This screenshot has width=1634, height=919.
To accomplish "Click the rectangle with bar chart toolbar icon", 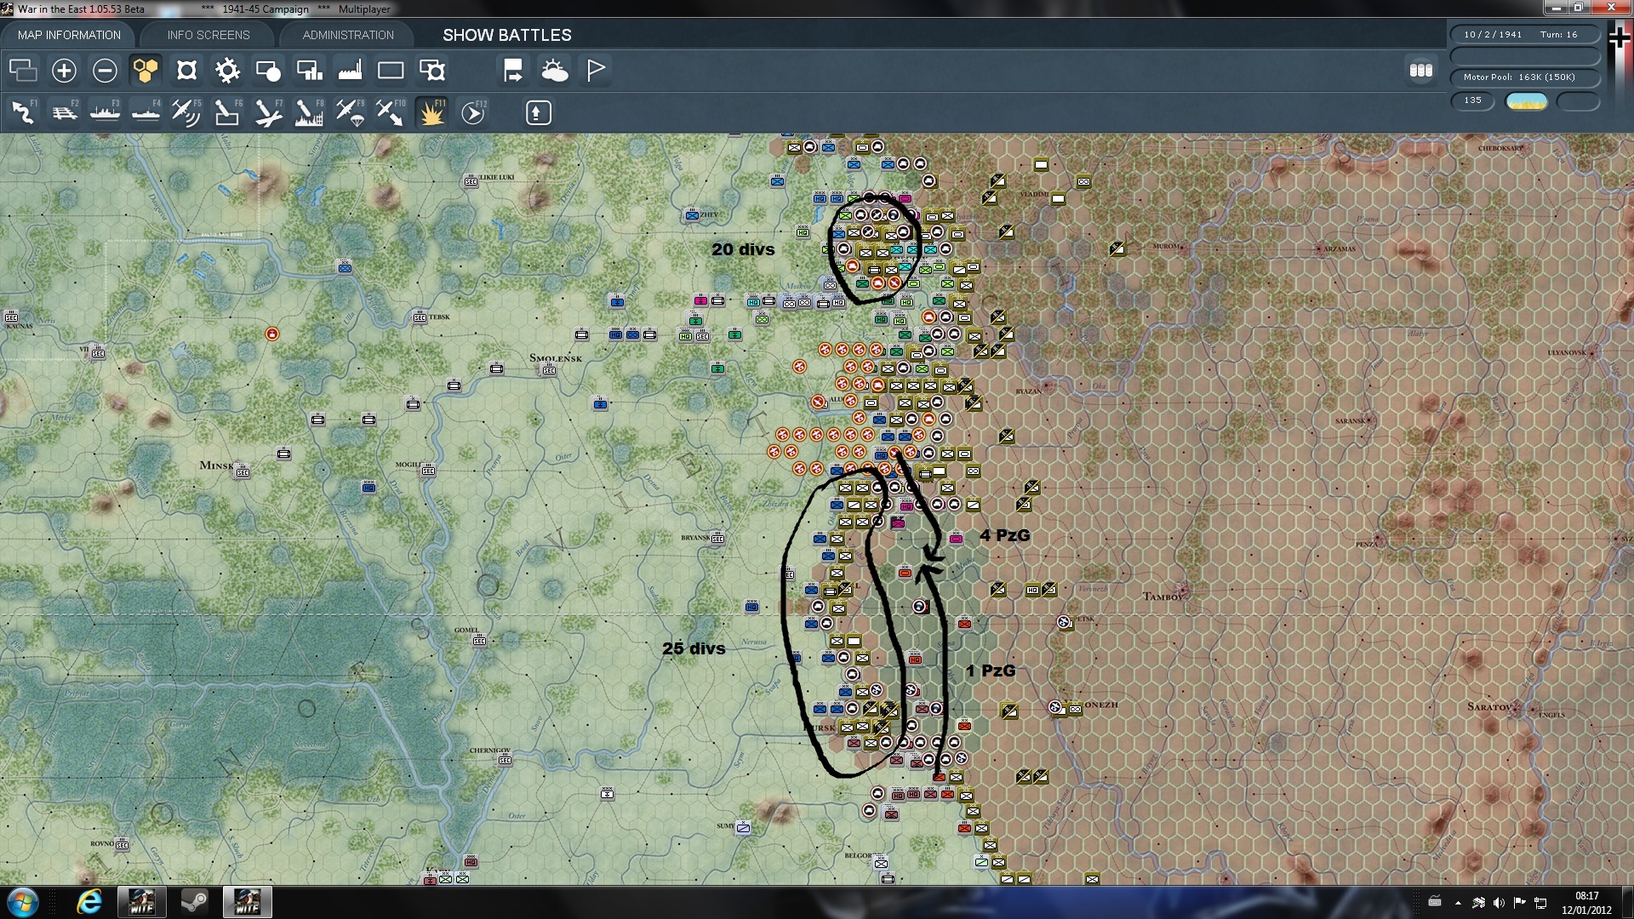I will pos(309,70).
